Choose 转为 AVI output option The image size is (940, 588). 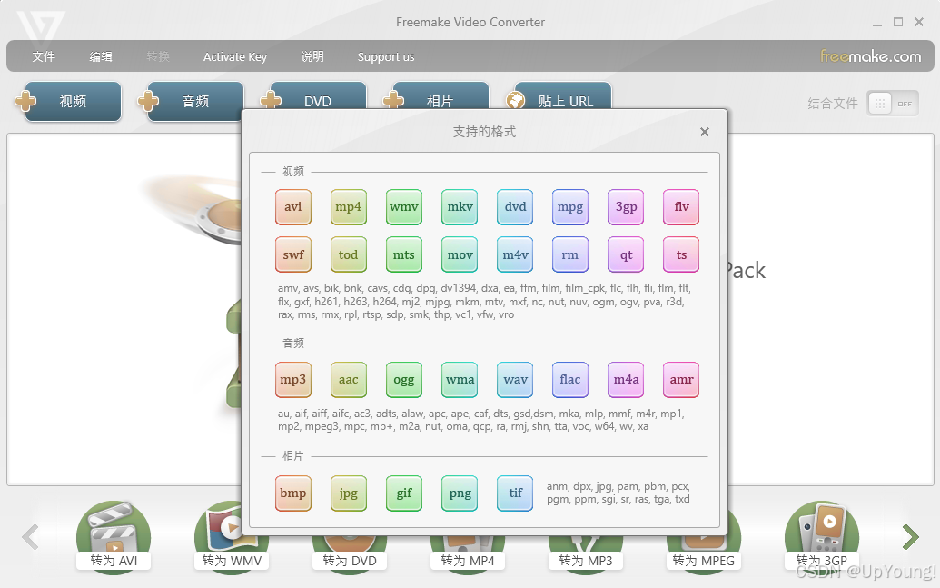coord(114,537)
